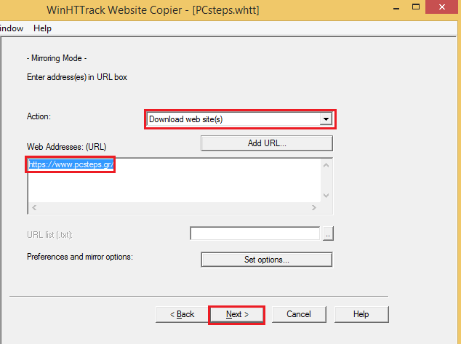This screenshot has width=461, height=344.
Task: Open the Action dropdown arrow
Action: (326, 119)
